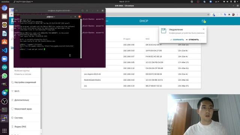
Task: Launch OBS Studio from the dock
Action: [x=4, y=101]
